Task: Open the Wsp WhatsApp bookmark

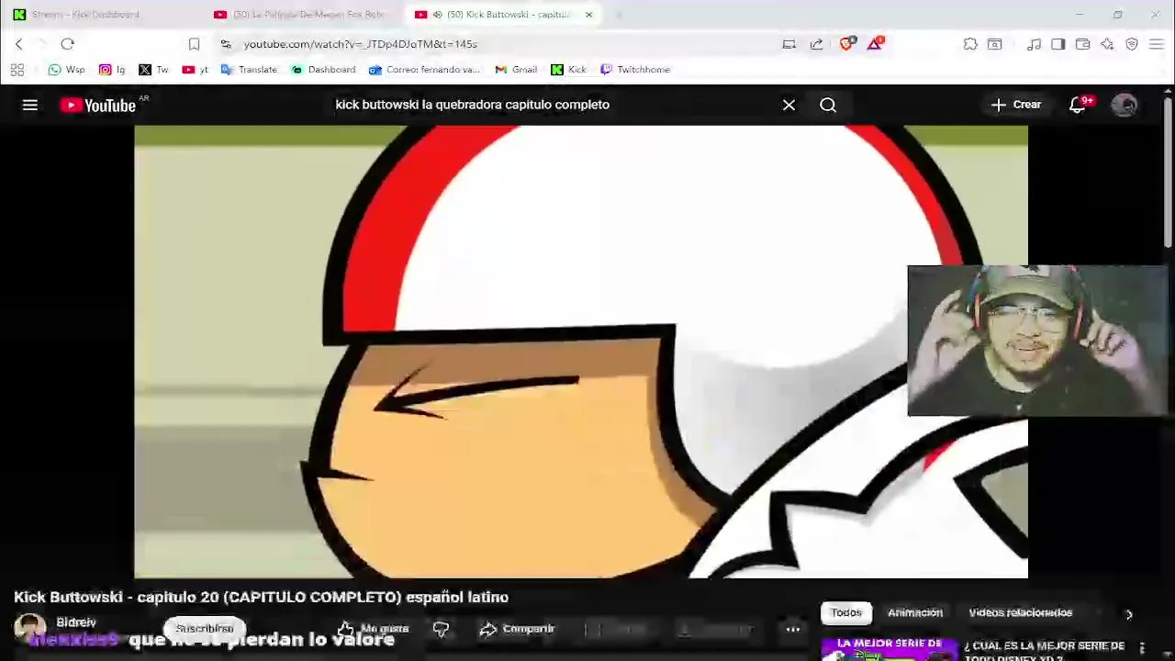Action: click(66, 70)
